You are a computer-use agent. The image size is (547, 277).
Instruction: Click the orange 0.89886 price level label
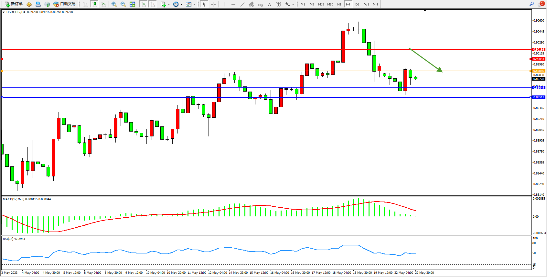coord(539,71)
